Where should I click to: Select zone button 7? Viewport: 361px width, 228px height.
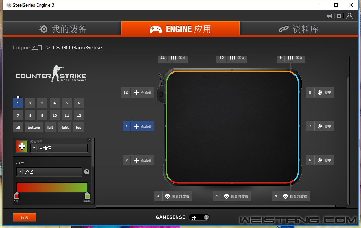pos(18,116)
